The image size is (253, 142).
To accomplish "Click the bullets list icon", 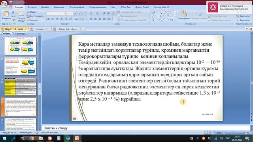I will 91,13.
